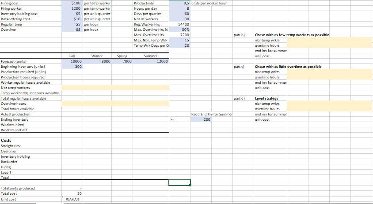Select the Reg. Worker Hrs value 14400

click(179, 24)
